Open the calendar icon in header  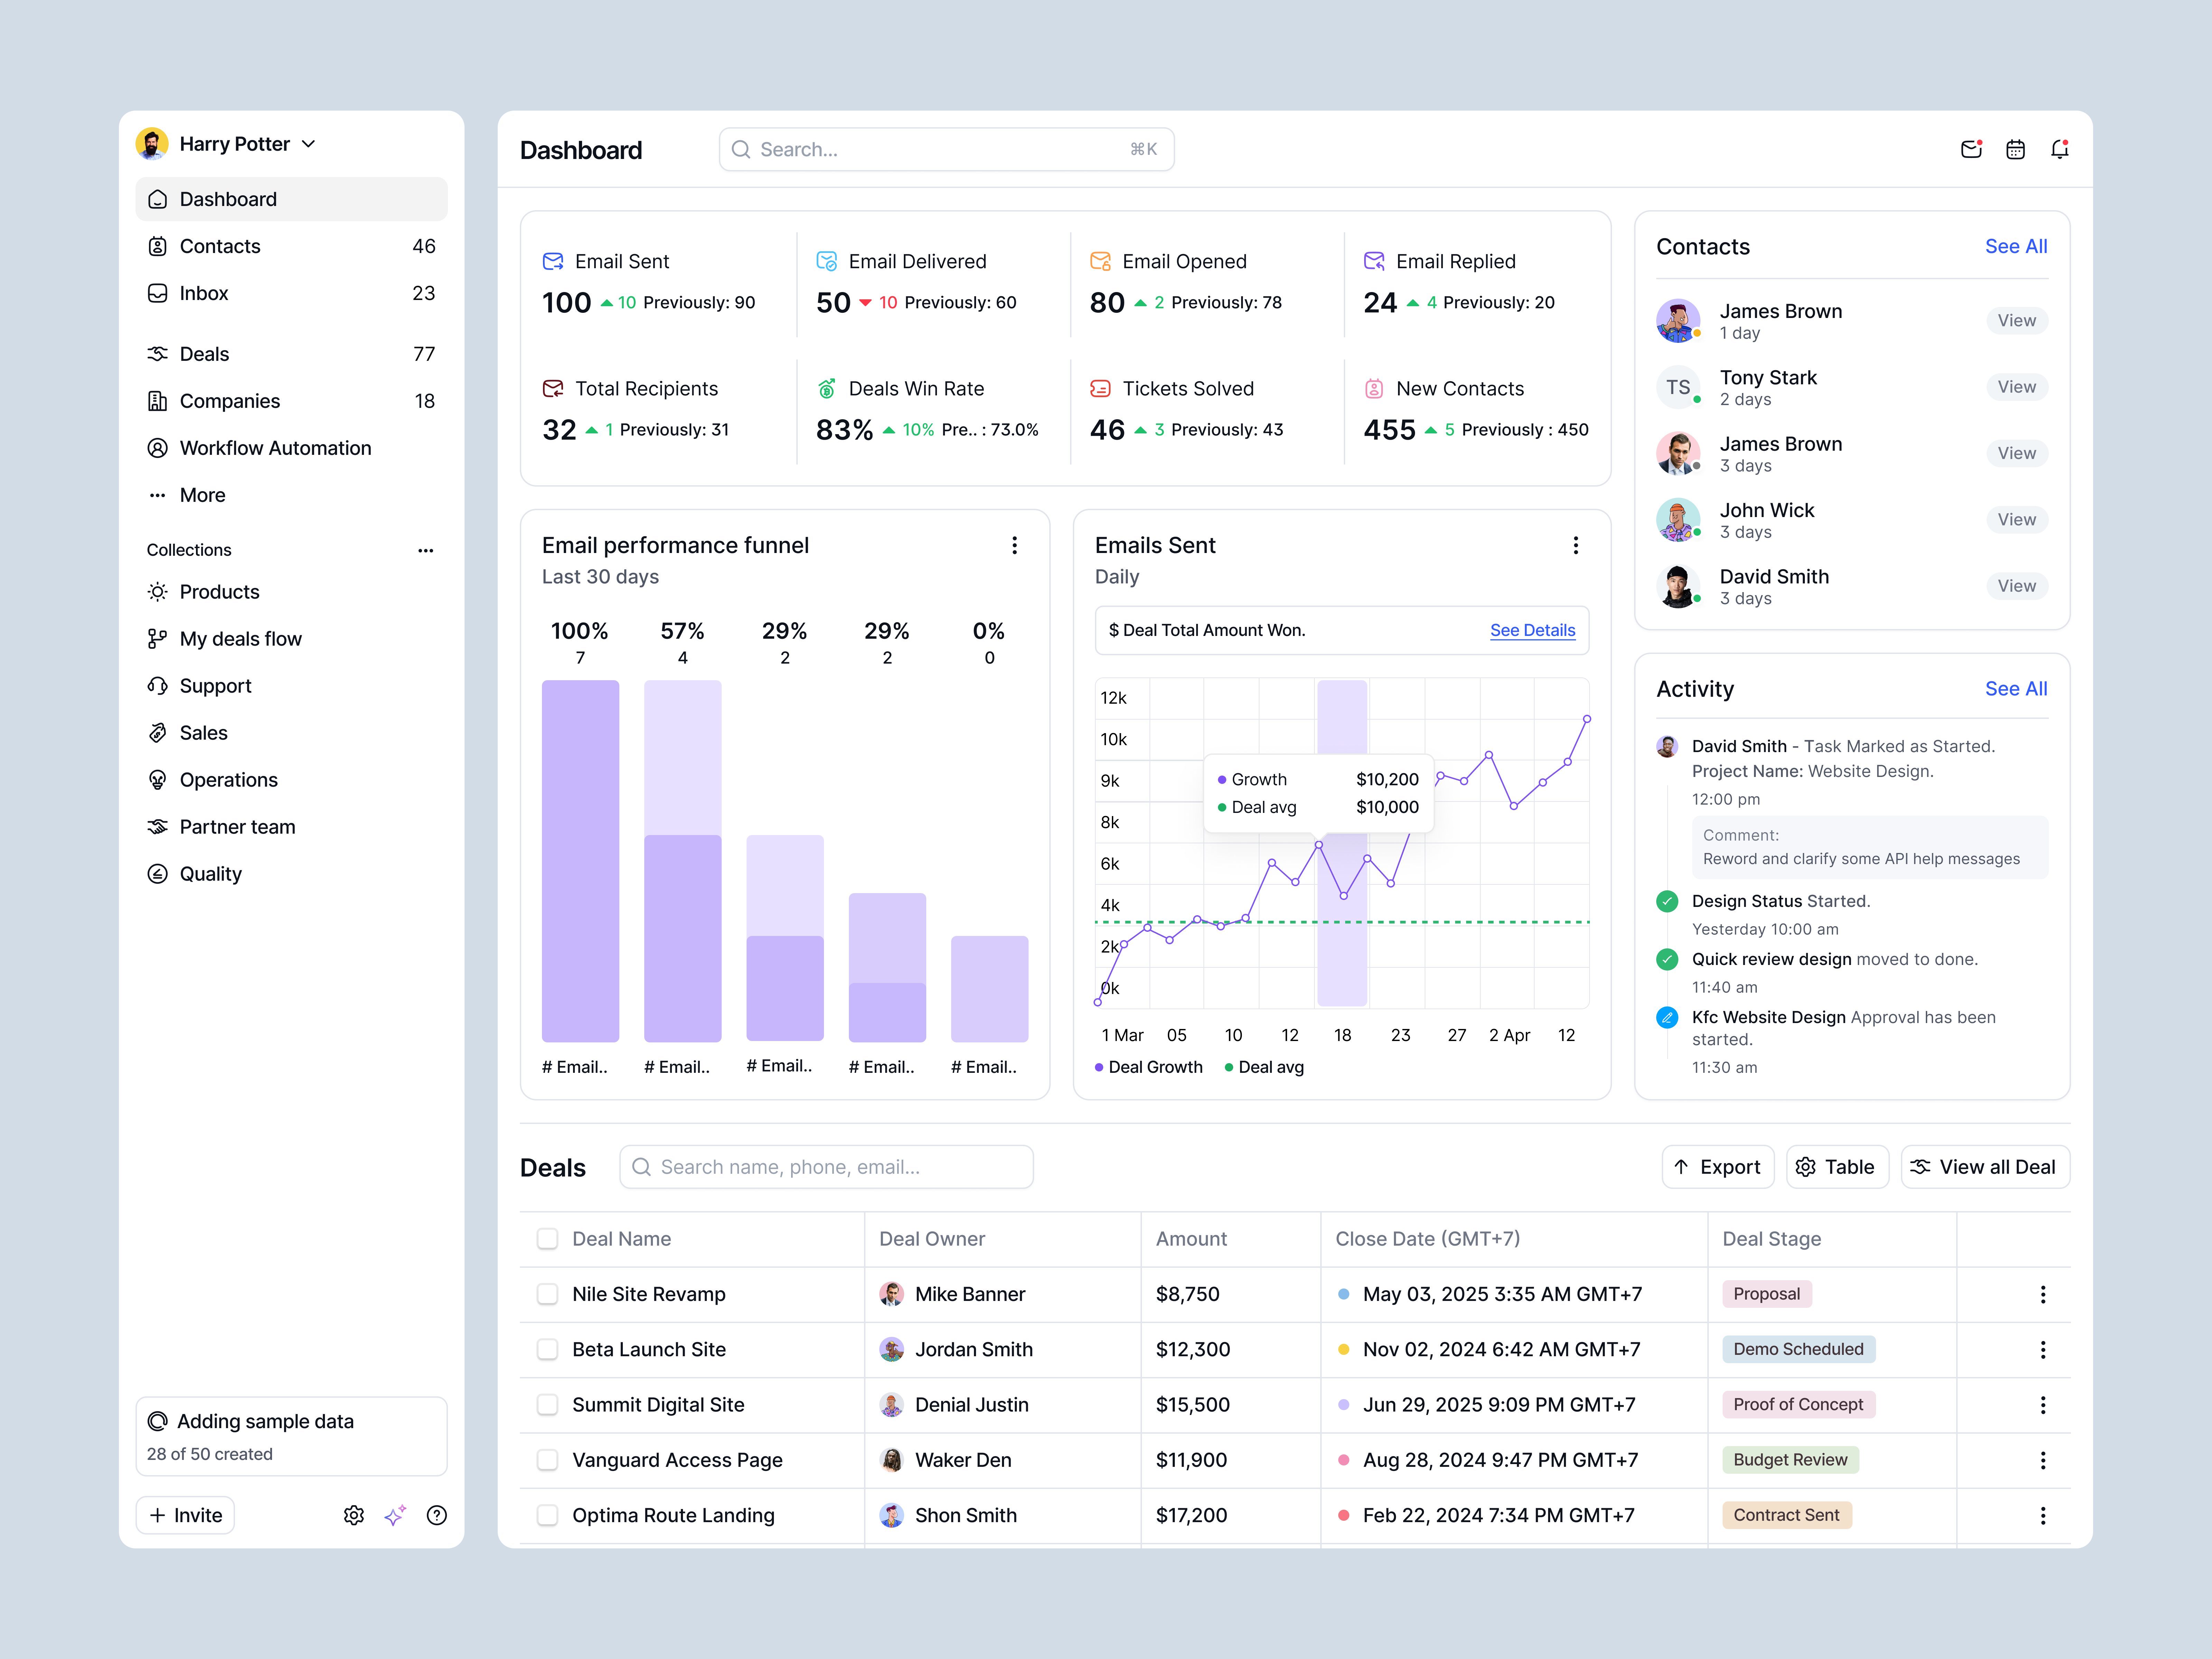[2015, 149]
